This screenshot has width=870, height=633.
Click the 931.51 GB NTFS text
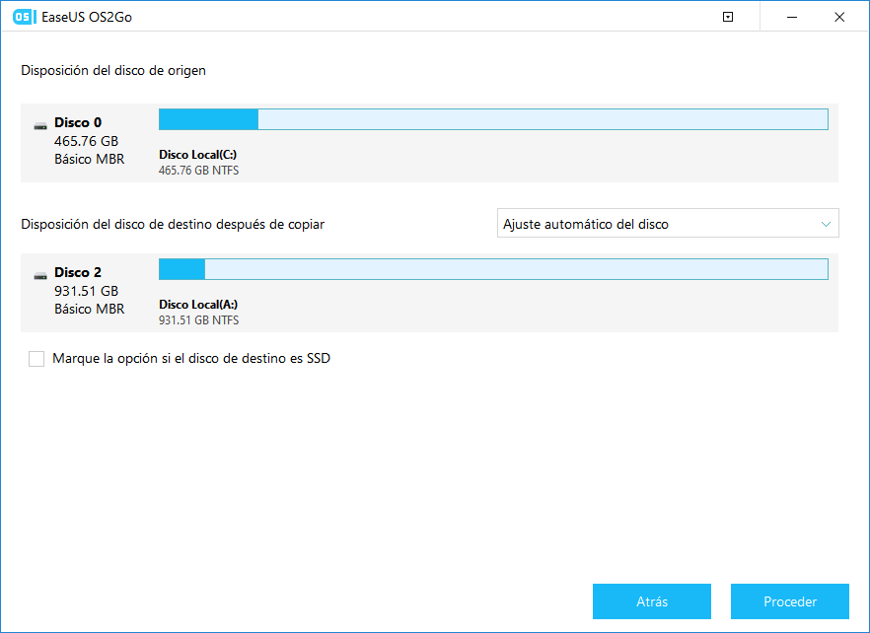click(x=198, y=320)
